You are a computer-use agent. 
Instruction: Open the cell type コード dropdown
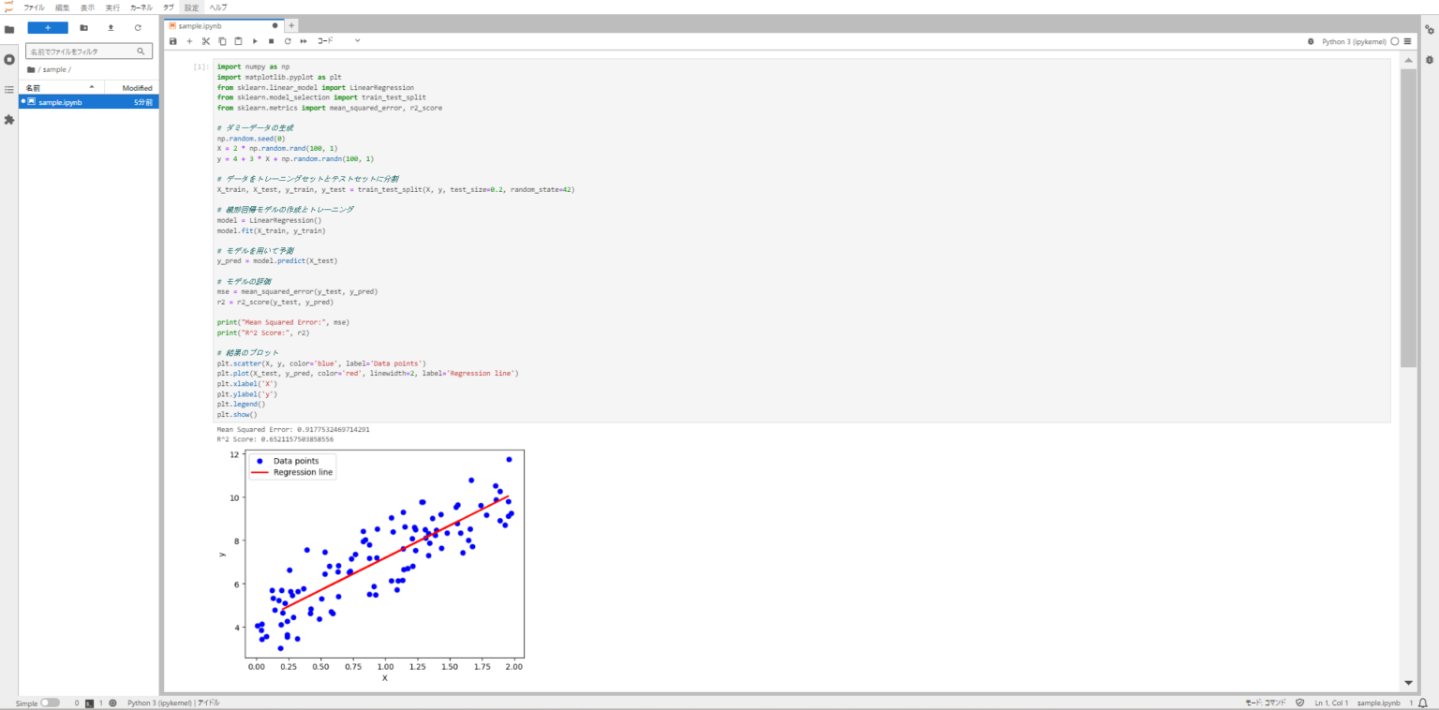click(x=338, y=41)
